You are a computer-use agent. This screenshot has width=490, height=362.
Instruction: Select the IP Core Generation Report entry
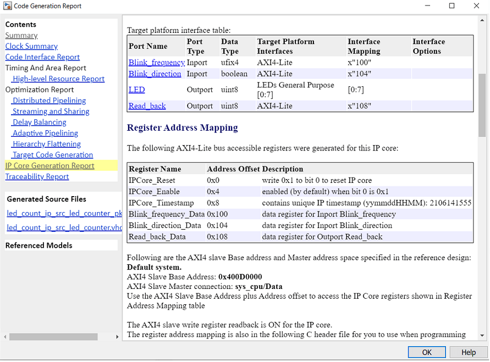tap(49, 165)
